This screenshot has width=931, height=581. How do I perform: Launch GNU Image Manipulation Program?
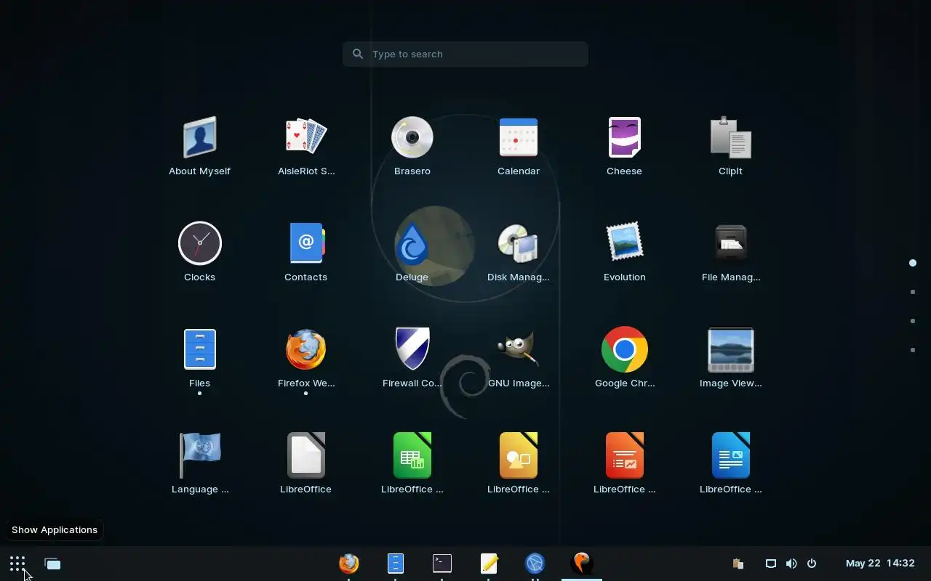(x=518, y=349)
